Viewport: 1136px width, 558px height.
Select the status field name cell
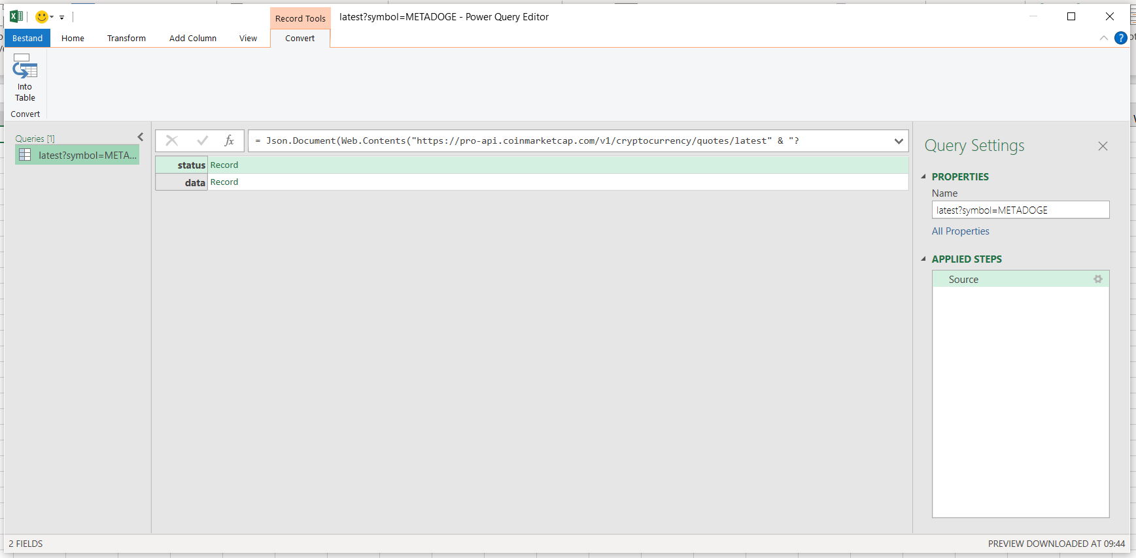pyautogui.click(x=182, y=165)
